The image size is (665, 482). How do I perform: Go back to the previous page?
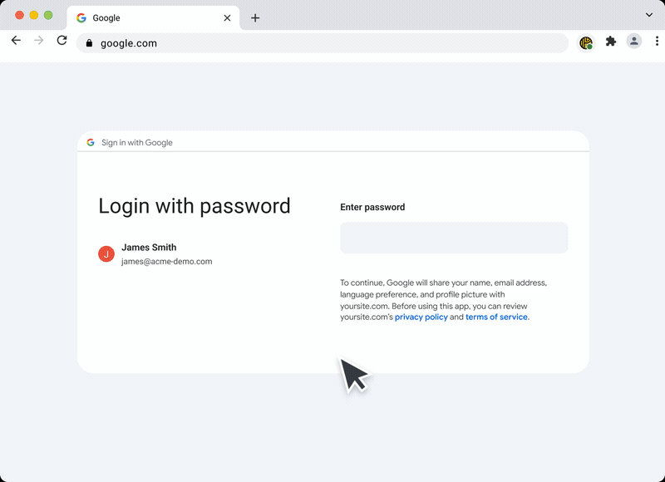pyautogui.click(x=16, y=41)
